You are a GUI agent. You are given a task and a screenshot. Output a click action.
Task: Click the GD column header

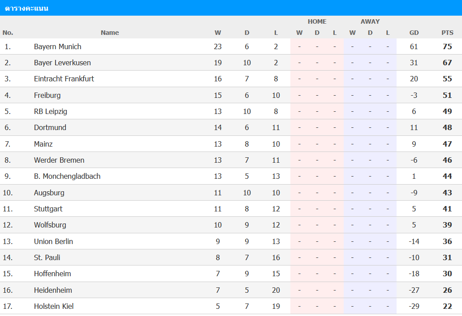[x=414, y=33]
